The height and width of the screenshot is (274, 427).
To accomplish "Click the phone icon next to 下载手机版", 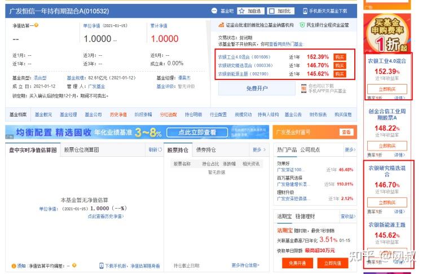I will pyautogui.click(x=102, y=266).
